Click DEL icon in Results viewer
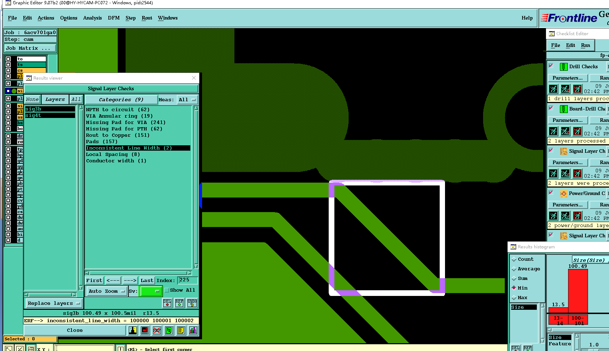Image resolution: width=609 pixels, height=351 pixels. click(x=167, y=303)
